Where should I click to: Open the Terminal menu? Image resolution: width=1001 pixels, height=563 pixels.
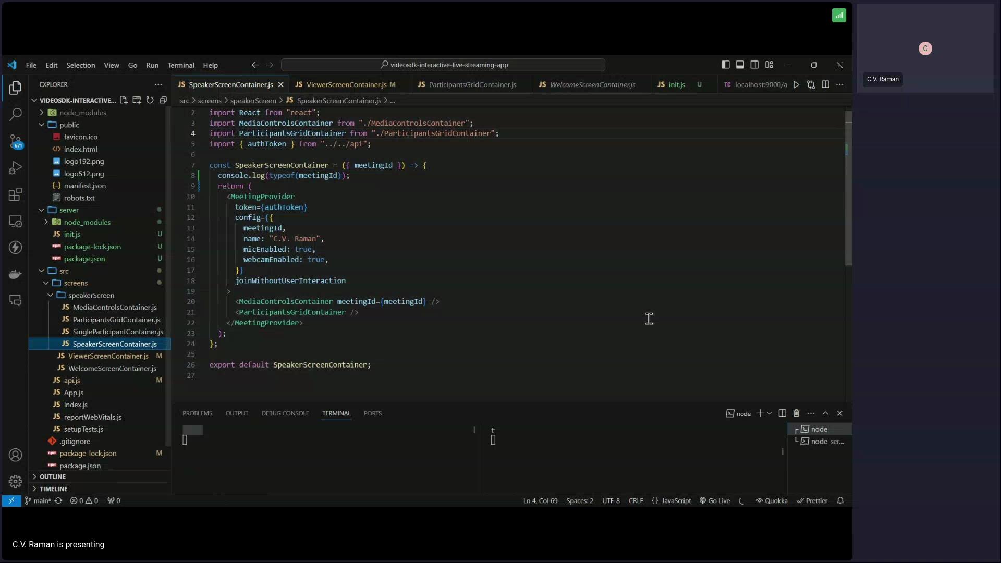pyautogui.click(x=180, y=65)
